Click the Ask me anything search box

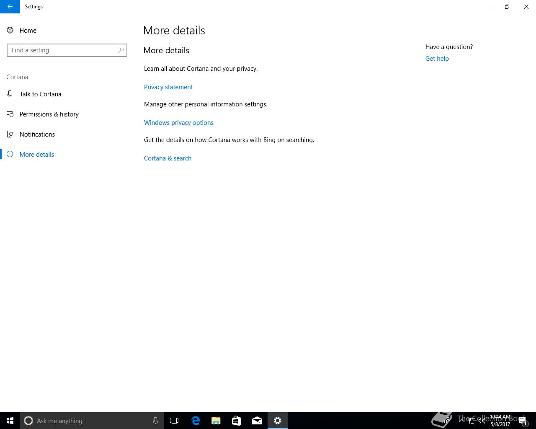coord(92,421)
